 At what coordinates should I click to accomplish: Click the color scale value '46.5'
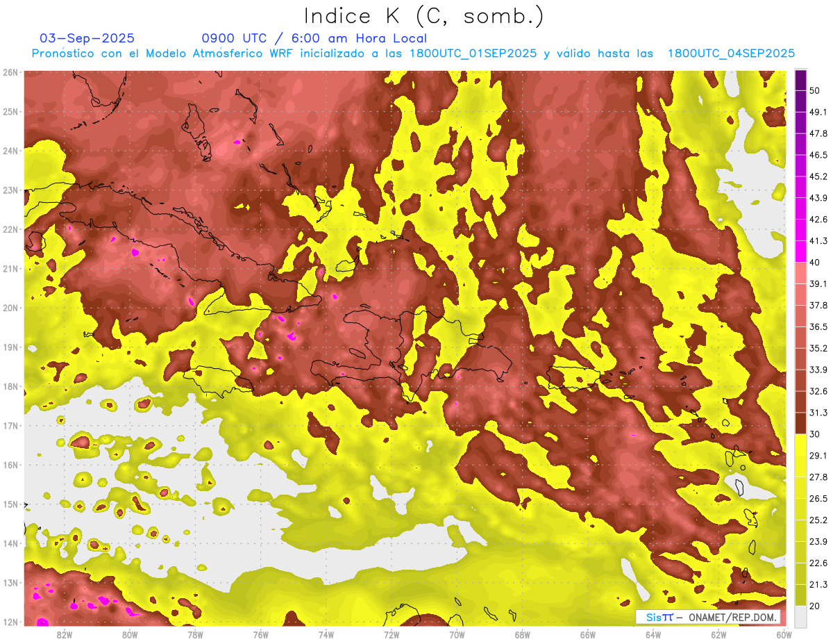pyautogui.click(x=818, y=155)
